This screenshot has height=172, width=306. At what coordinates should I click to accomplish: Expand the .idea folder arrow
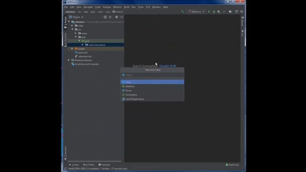tap(72, 26)
